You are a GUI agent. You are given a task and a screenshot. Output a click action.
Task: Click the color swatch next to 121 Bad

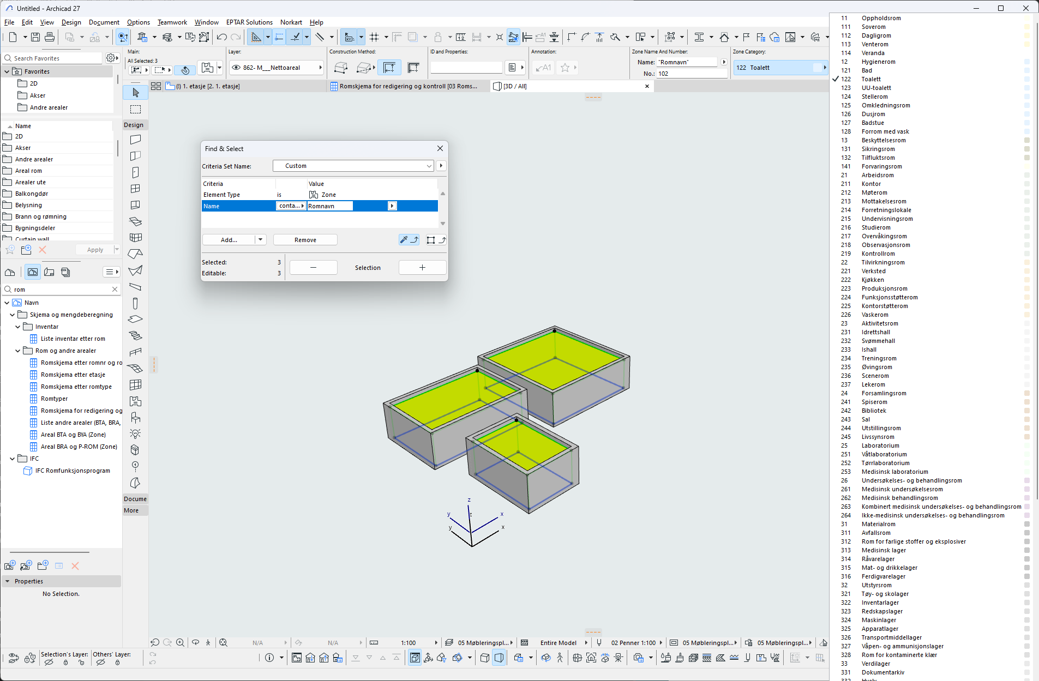(1026, 70)
